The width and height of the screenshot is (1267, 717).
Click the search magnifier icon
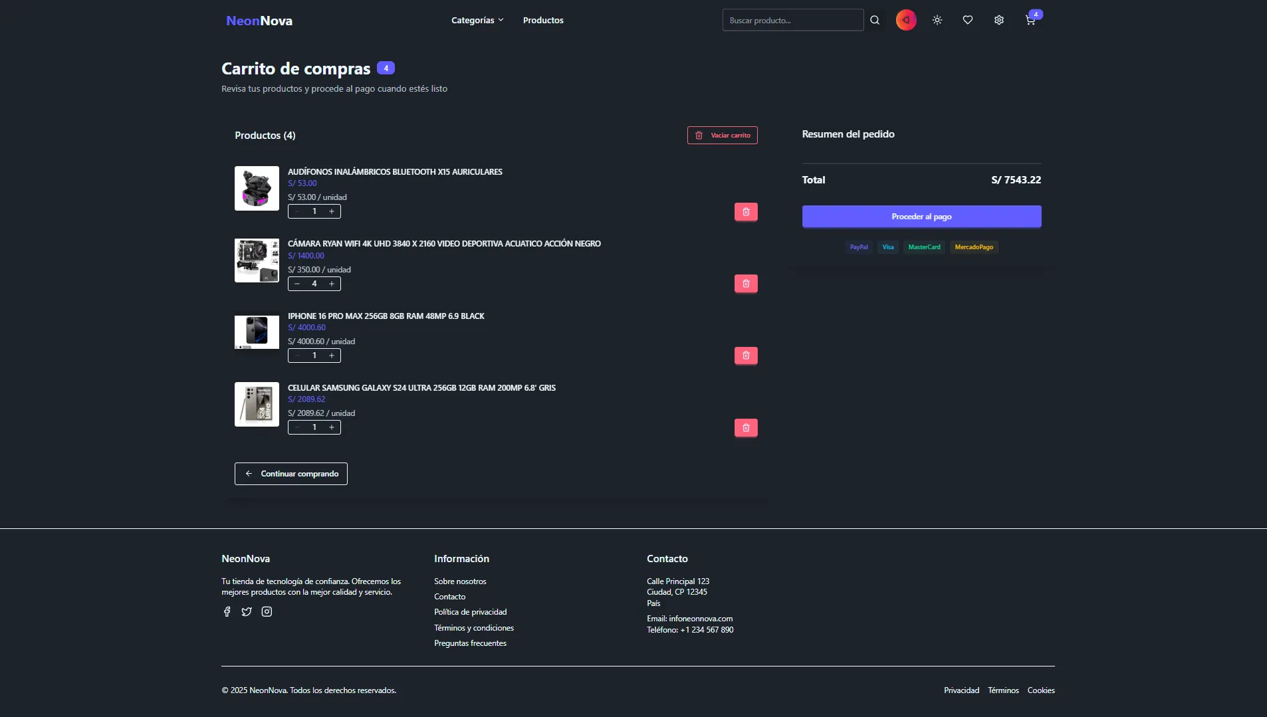(875, 20)
